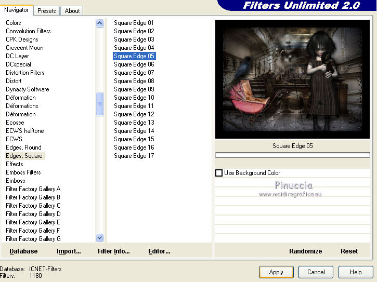Select Square Edge 14 filter

tap(134, 131)
